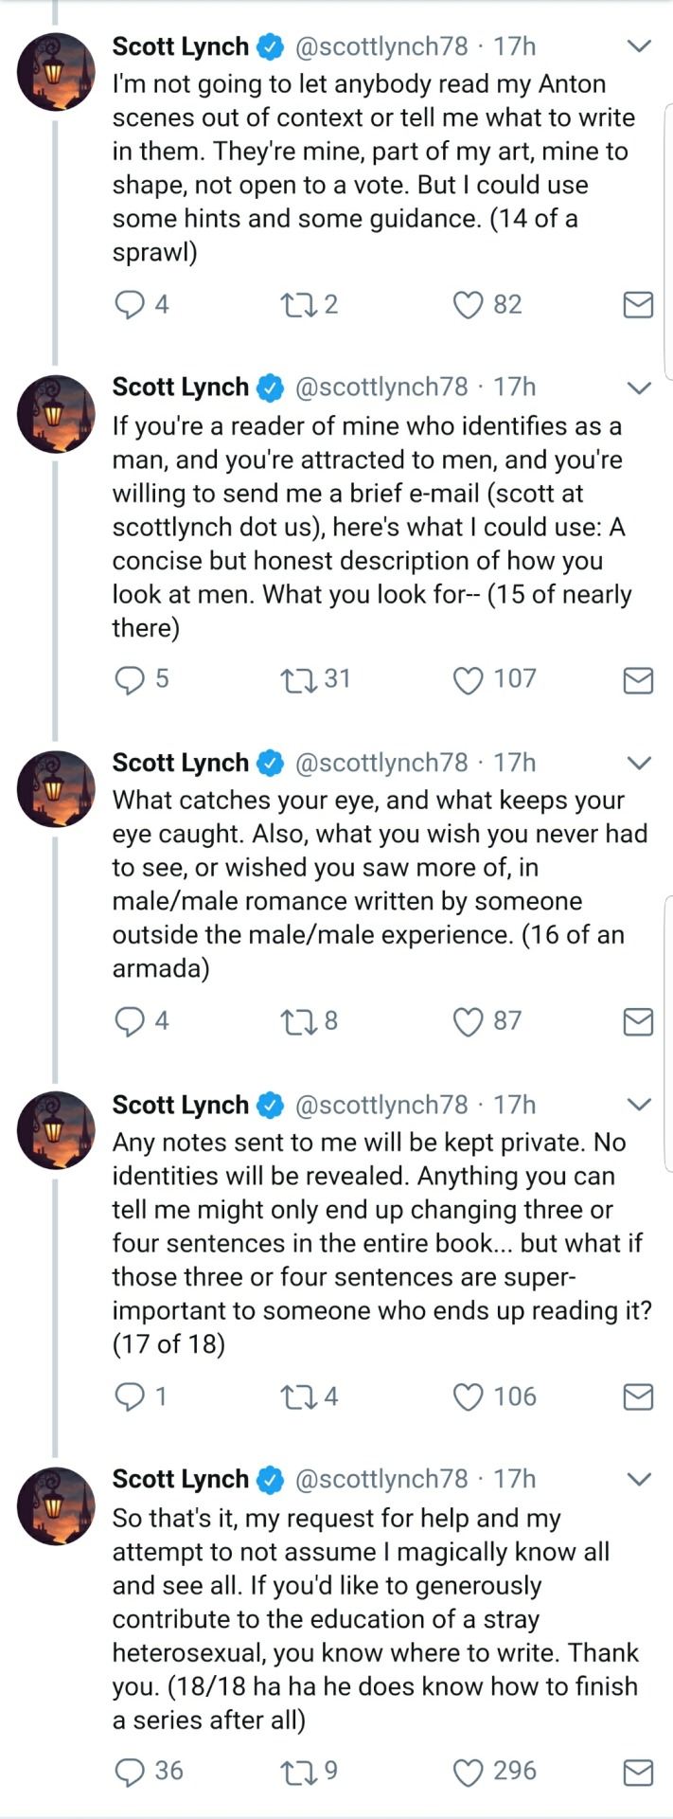The width and height of the screenshot is (673, 1819).
Task: Share the final "18/18" tweet by direct message
Action: pos(638,1772)
